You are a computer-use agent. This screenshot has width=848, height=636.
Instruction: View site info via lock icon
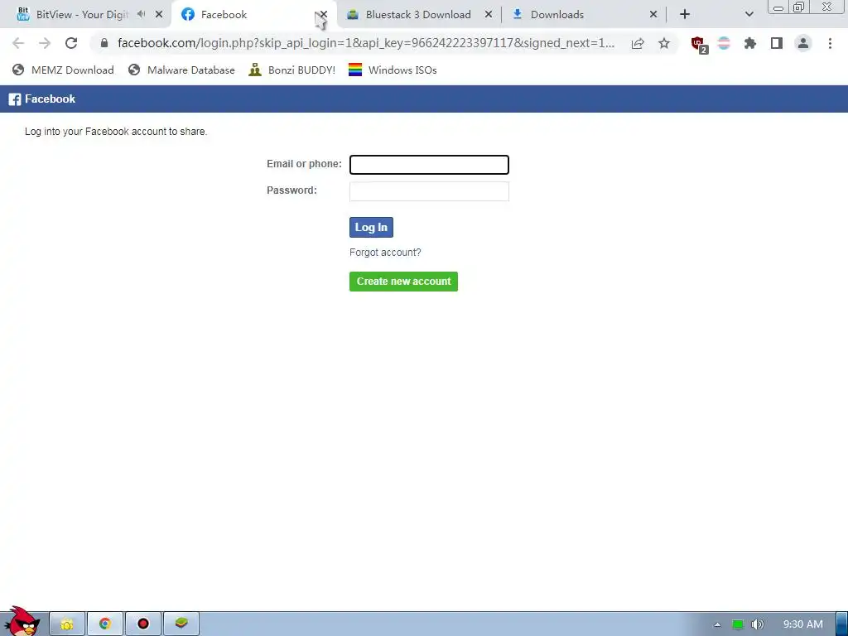[x=104, y=43]
